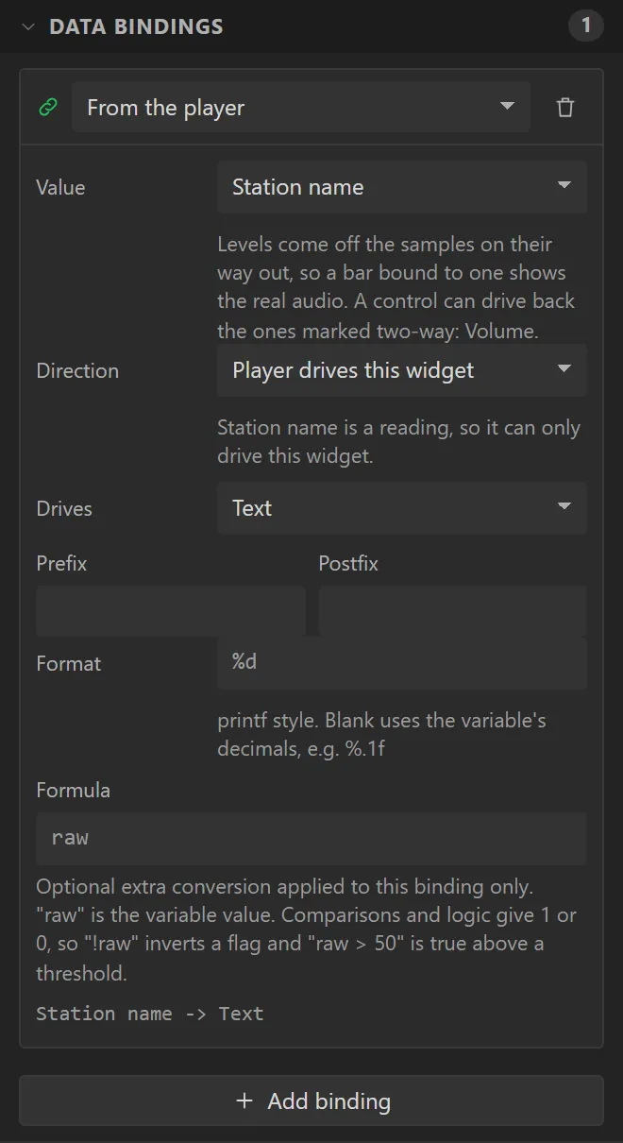Click the Formula label
The width and height of the screenshot is (623, 1143).
[73, 790]
